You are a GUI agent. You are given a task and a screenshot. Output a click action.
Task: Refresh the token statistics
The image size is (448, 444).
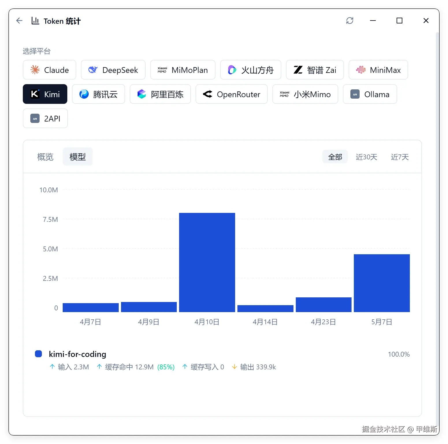coord(350,21)
